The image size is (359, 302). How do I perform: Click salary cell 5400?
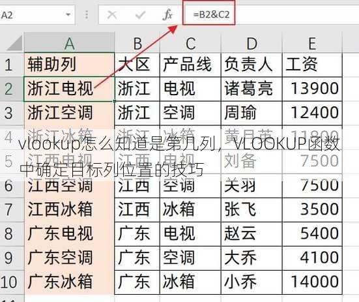[x=312, y=234]
